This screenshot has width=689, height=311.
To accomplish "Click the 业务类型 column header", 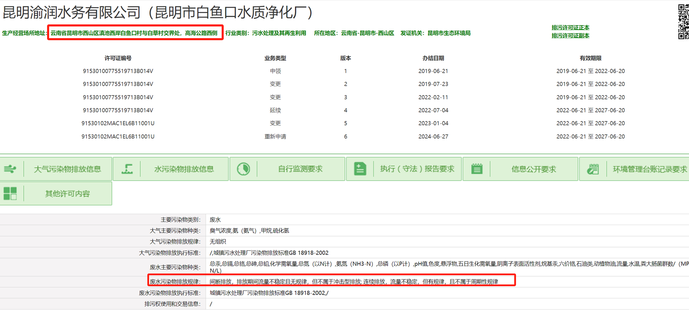I will [275, 58].
